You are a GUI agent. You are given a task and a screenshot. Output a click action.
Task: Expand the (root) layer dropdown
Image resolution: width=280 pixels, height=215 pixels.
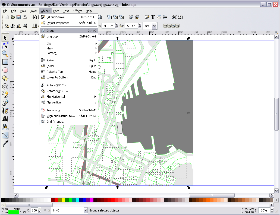(86, 210)
